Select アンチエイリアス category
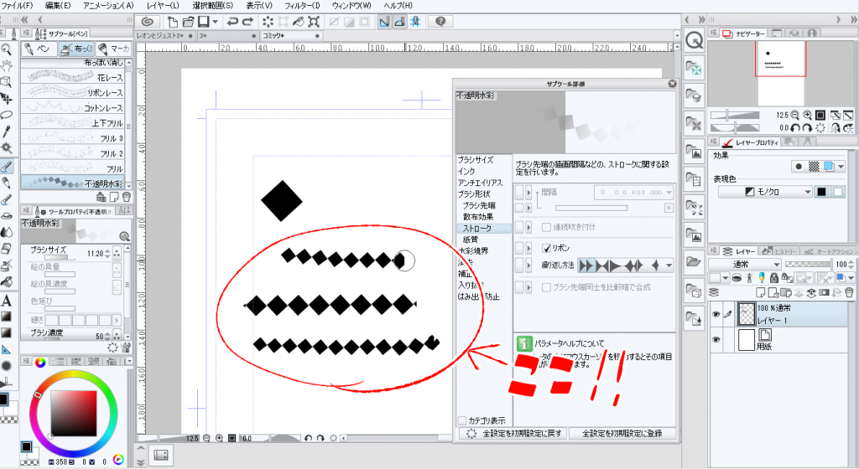Image resolution: width=859 pixels, height=469 pixels. coord(481,183)
